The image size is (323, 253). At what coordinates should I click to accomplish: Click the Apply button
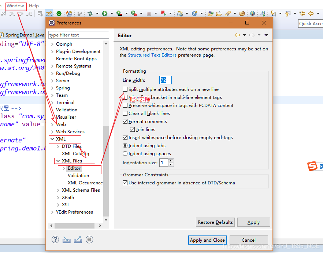(253, 222)
